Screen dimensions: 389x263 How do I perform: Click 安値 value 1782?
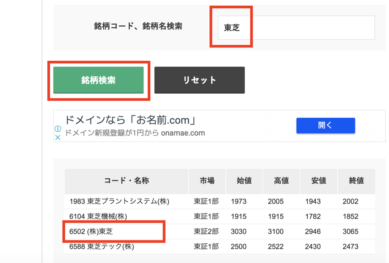pos(313,216)
